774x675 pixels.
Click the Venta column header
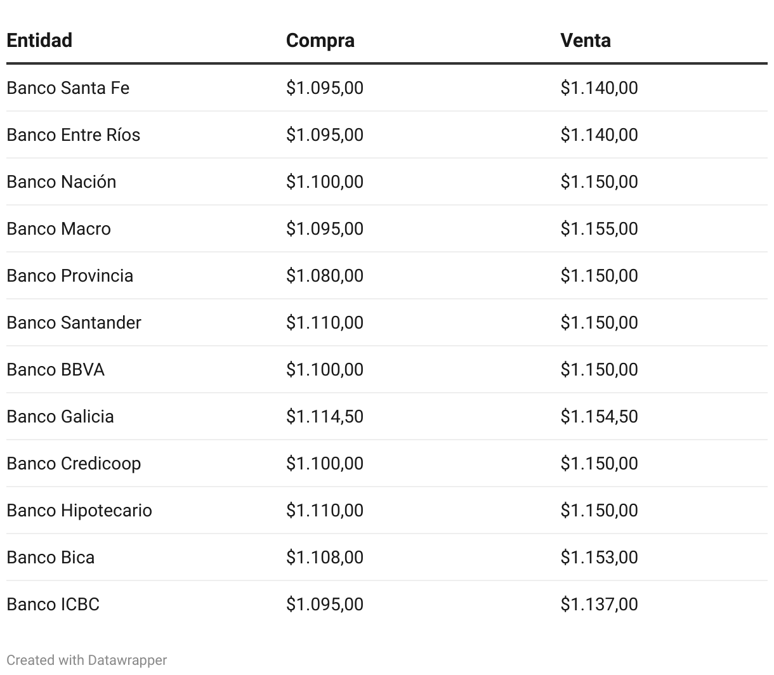coord(585,41)
